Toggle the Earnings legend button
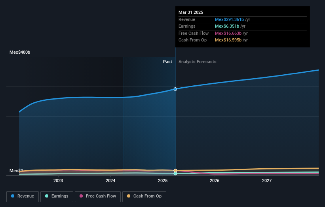The image size is (325, 207). coord(57,196)
